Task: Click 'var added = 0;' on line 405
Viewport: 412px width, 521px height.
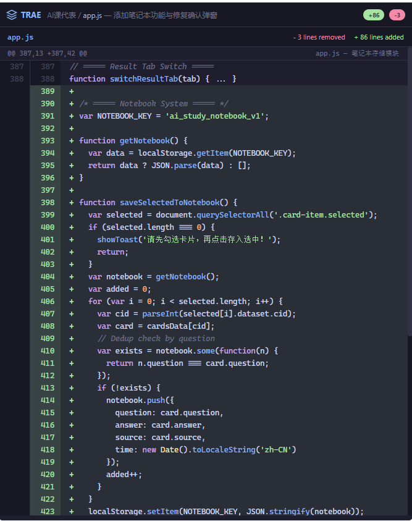Action: coord(119,289)
